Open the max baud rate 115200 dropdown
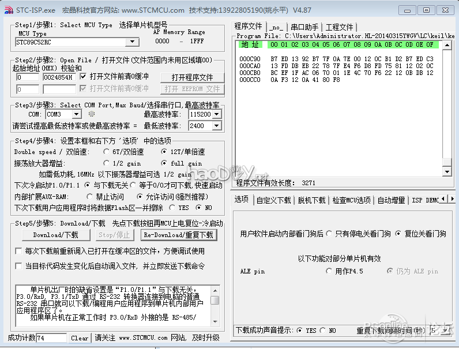The image size is (459, 349). point(216,114)
